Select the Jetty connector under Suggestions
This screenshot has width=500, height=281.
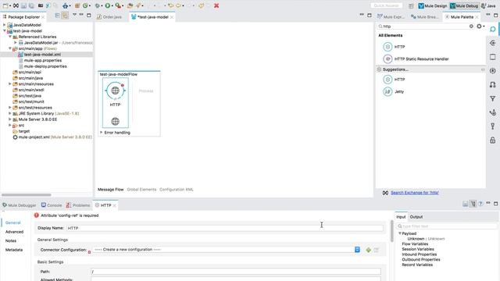click(x=394, y=92)
